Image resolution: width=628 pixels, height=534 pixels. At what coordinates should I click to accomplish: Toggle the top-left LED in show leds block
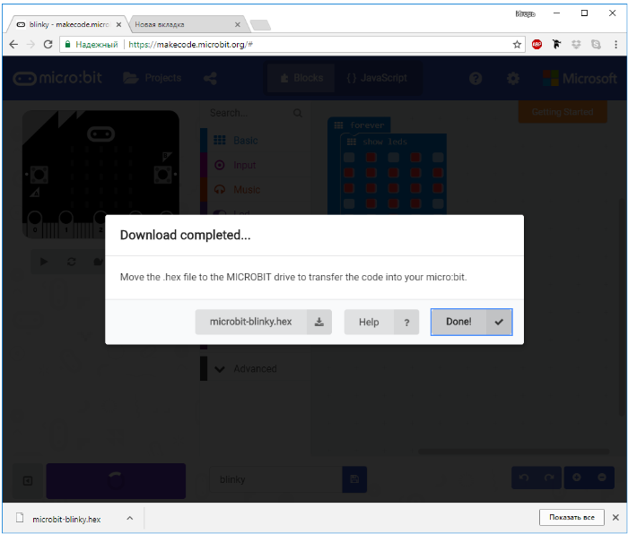pos(349,157)
